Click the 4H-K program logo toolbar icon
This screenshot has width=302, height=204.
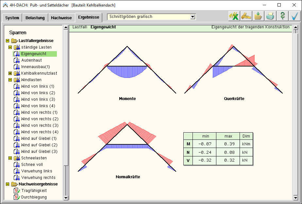(x=234, y=16)
